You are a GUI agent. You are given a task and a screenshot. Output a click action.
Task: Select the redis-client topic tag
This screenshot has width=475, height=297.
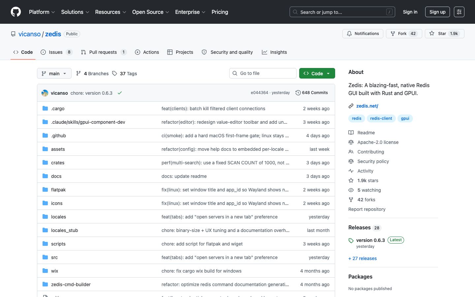pyautogui.click(x=381, y=118)
